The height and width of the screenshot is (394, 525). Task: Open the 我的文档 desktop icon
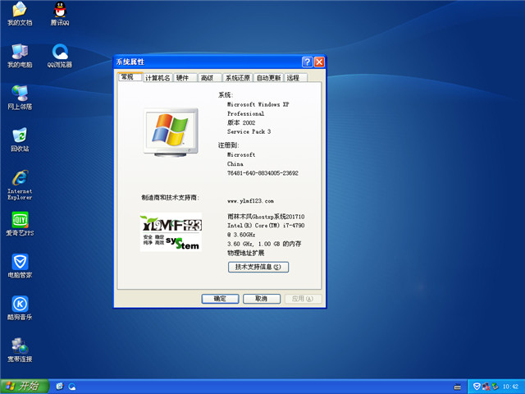pyautogui.click(x=20, y=14)
